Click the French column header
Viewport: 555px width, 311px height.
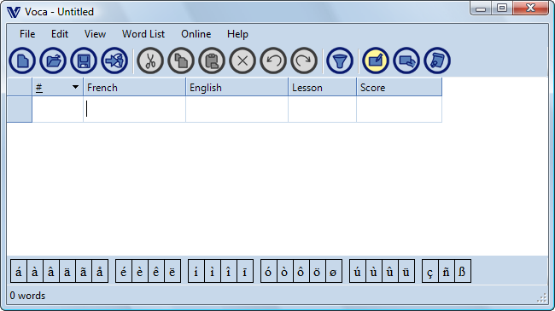coord(135,87)
